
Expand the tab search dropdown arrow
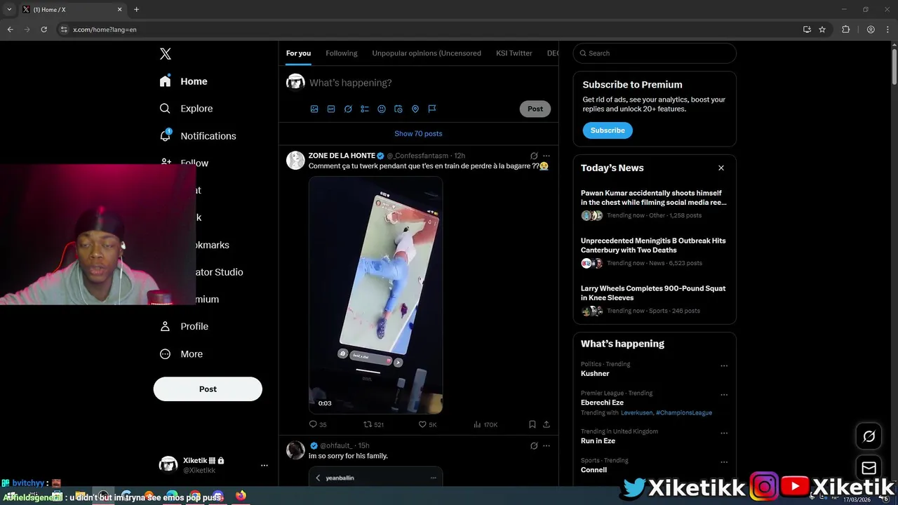pos(9,10)
